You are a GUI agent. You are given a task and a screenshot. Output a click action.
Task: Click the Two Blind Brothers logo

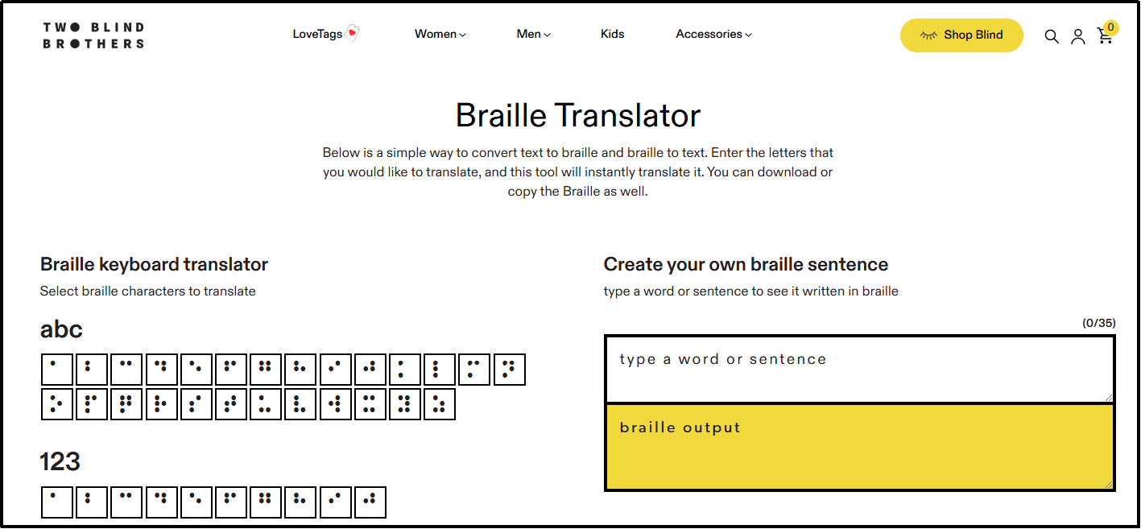93,35
